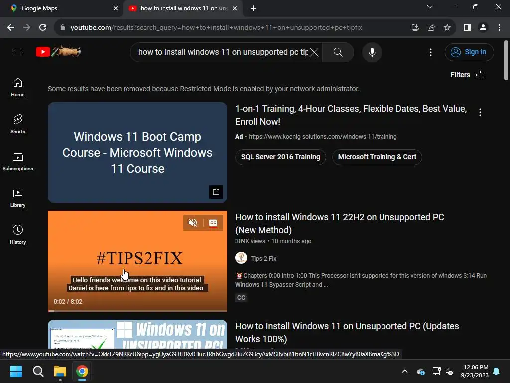Close the Google Maps tab
This screenshot has height=383, width=510.
[x=116, y=8]
